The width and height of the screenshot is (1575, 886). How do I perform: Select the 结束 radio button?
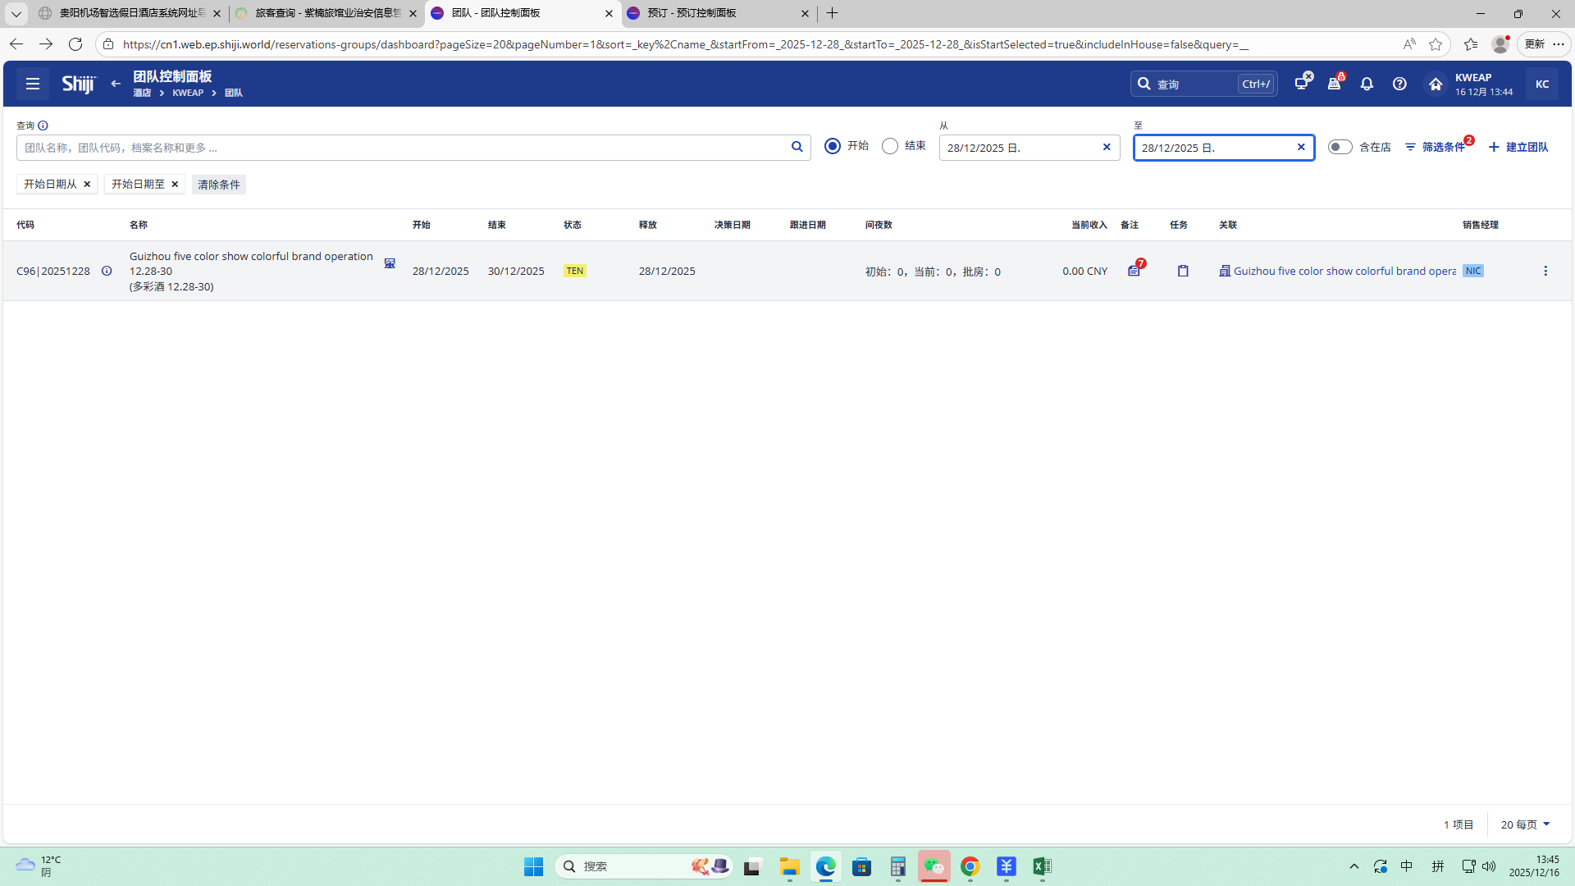(x=890, y=146)
